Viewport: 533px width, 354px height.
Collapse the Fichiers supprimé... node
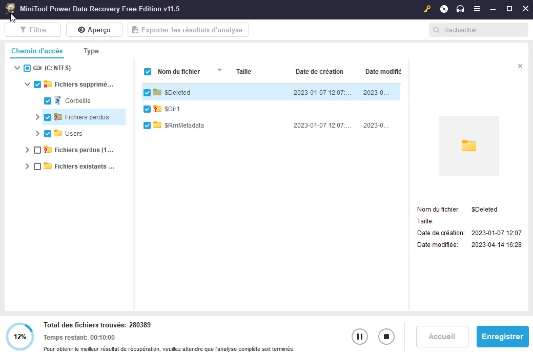27,84
